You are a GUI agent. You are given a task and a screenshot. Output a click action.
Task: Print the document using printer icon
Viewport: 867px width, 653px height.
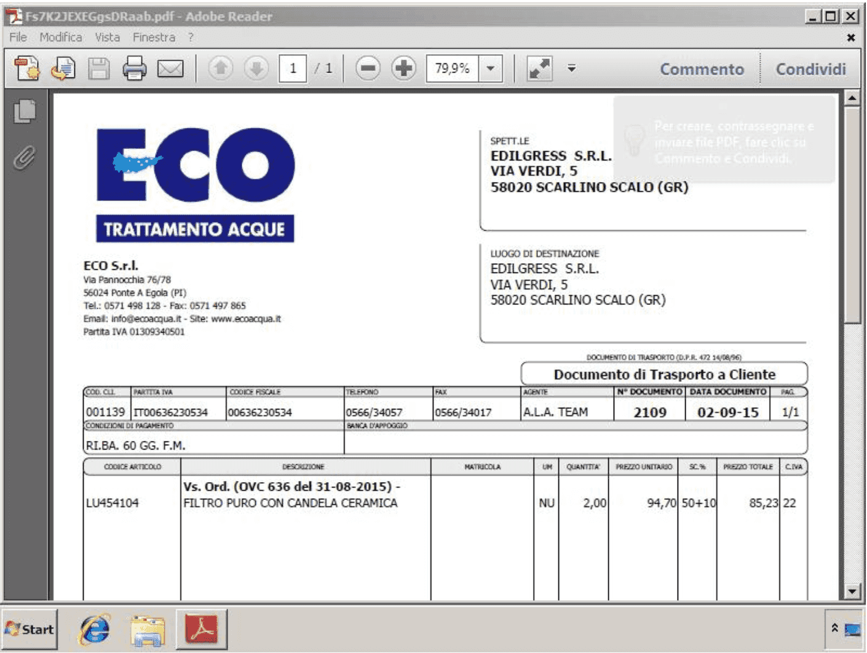[134, 68]
